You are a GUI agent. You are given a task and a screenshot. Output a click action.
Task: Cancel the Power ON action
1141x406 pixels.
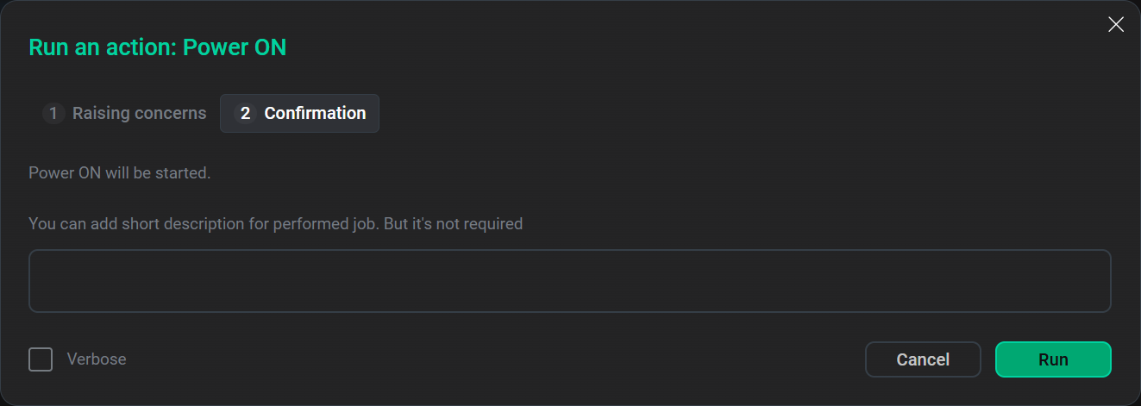coord(923,359)
